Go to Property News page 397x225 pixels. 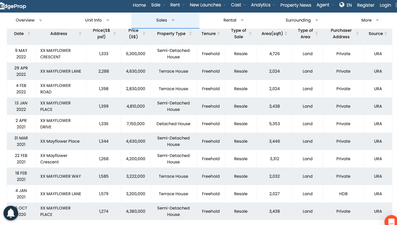296,5
